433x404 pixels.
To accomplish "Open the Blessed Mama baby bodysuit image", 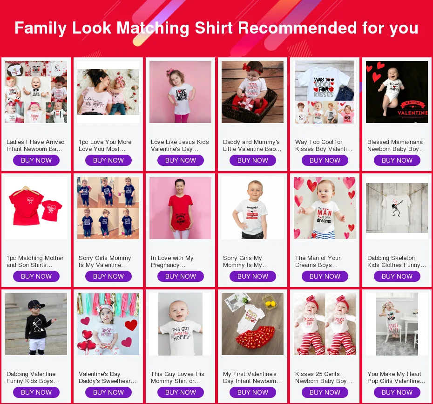I will coord(397,92).
